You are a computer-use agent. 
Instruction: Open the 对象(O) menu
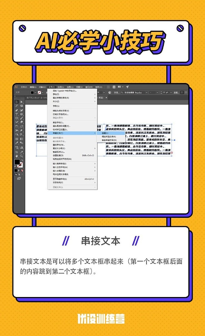click(x=42, y=87)
